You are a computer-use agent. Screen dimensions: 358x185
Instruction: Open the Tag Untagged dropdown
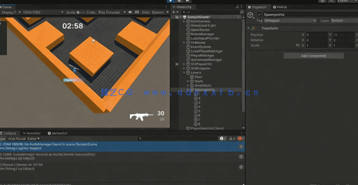point(290,21)
